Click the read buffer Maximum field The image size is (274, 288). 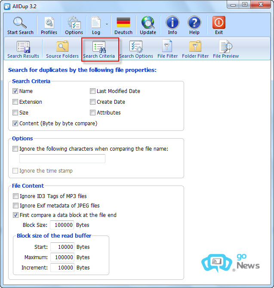point(62,257)
